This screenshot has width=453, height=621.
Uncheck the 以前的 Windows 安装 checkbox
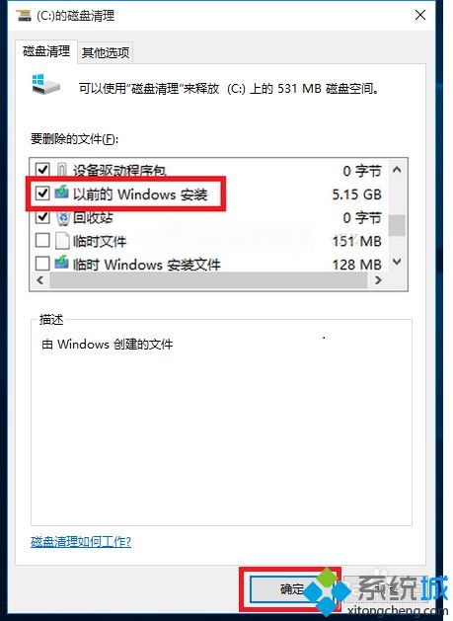pyautogui.click(x=42, y=193)
